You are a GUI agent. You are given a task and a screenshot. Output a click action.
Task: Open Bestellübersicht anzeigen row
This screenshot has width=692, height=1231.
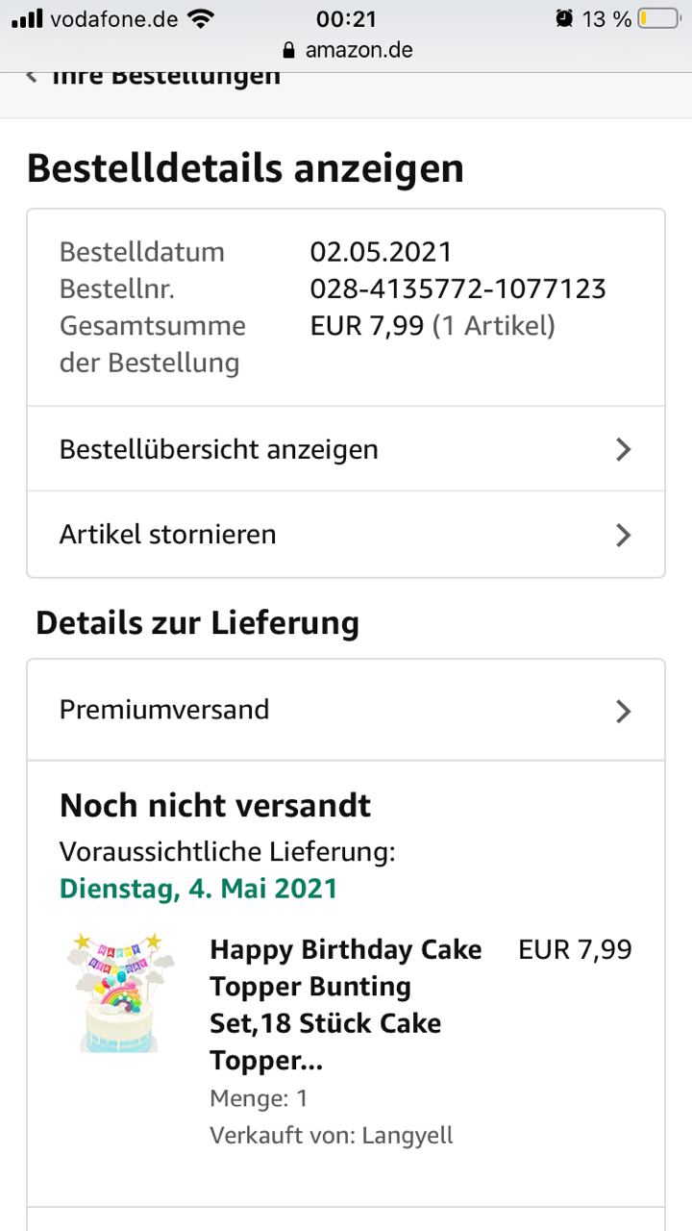pyautogui.click(x=219, y=449)
